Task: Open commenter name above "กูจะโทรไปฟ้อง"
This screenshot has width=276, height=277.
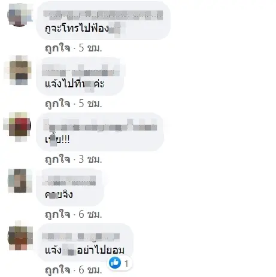Action: coord(103,15)
